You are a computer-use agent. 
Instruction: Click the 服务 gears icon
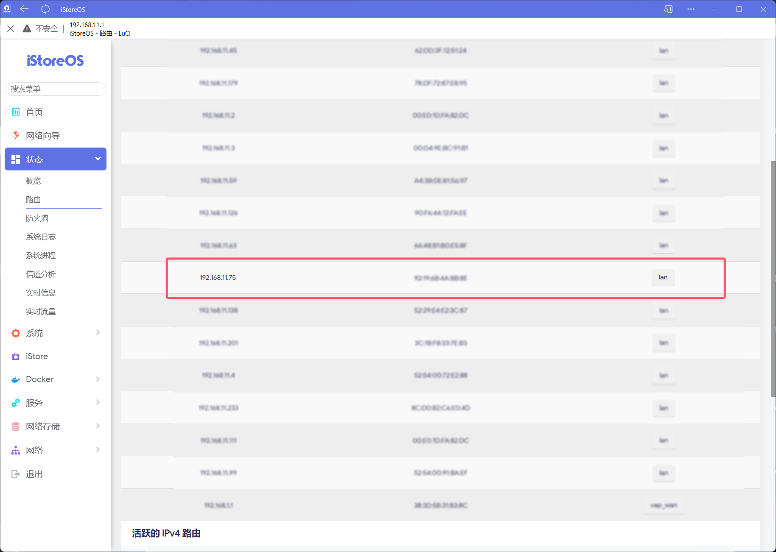16,403
